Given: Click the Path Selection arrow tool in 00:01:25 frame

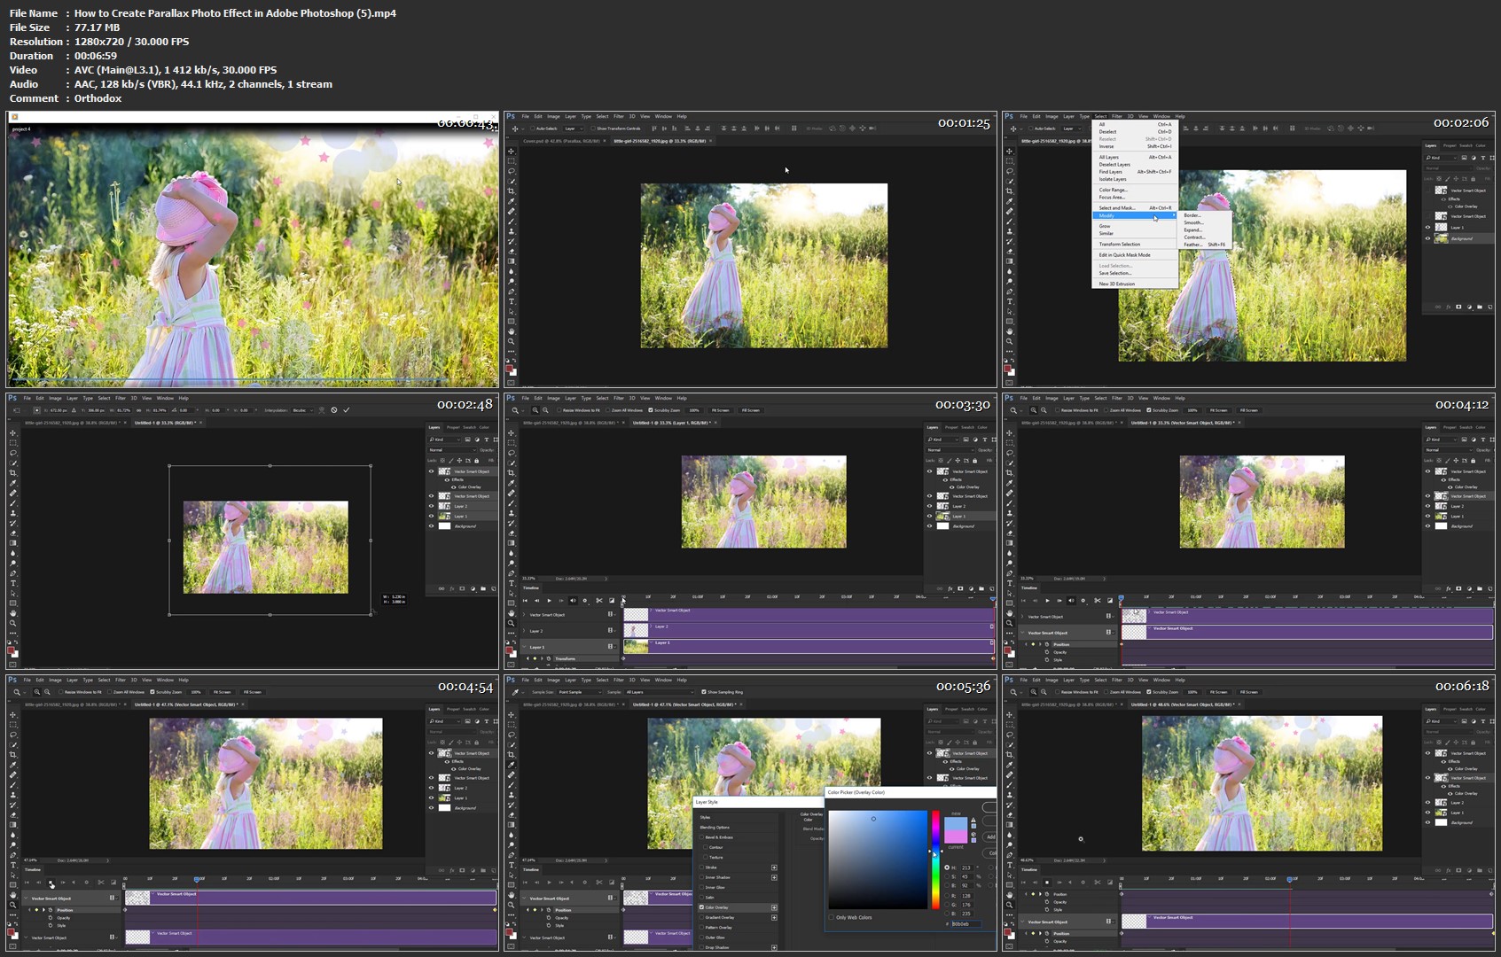Looking at the screenshot, I should pos(512,312).
